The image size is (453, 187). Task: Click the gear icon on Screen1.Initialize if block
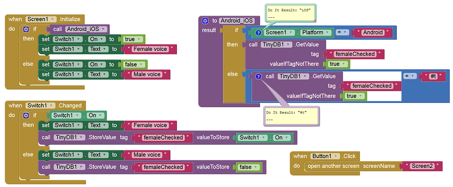26,29
